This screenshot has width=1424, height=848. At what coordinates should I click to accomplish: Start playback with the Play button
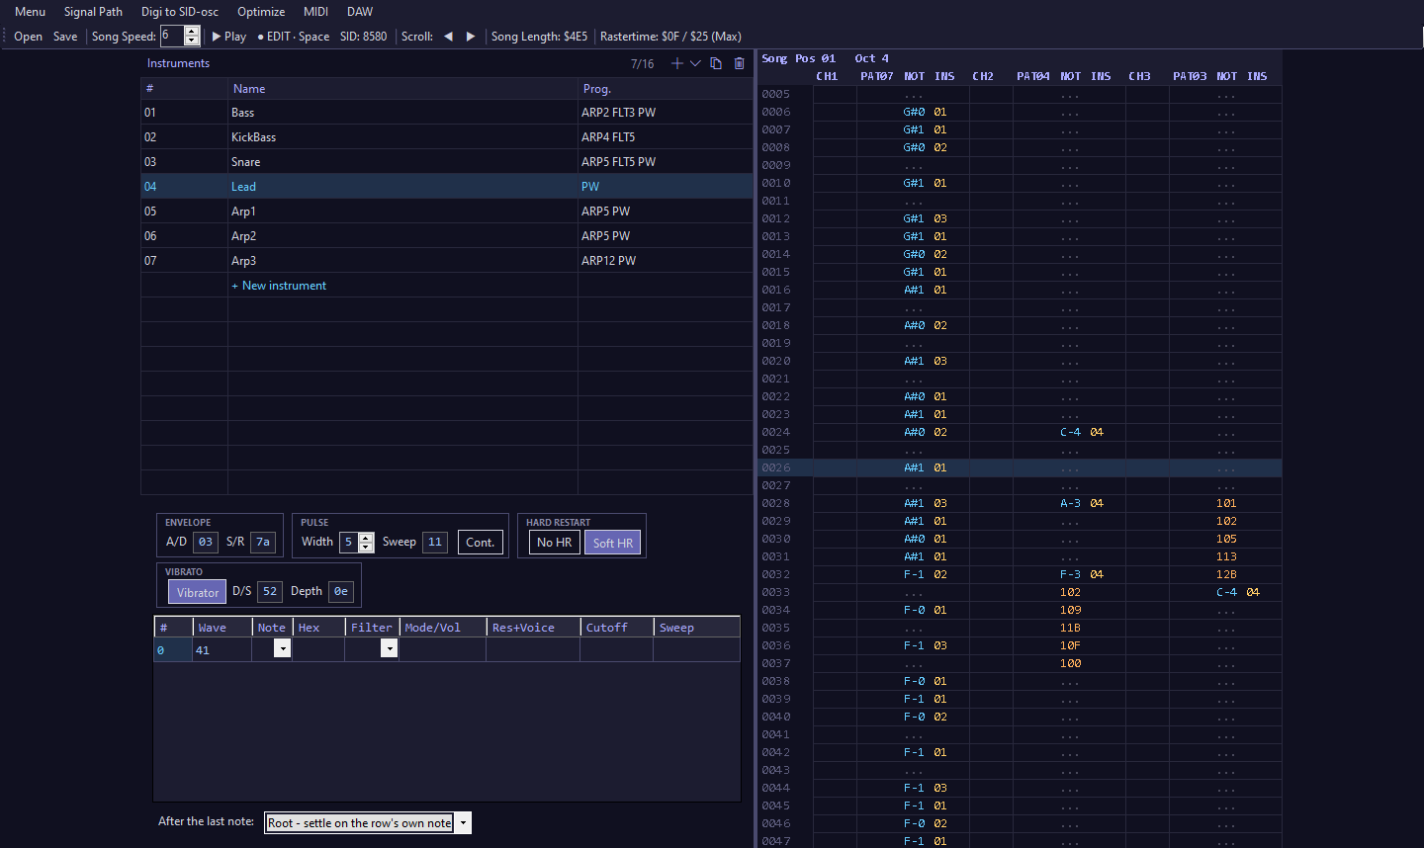pos(229,37)
